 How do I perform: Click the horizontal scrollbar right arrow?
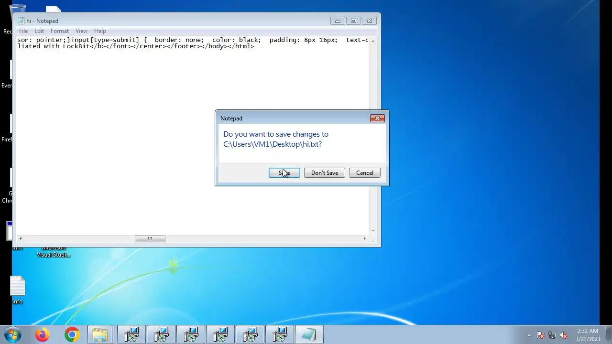[x=364, y=238]
